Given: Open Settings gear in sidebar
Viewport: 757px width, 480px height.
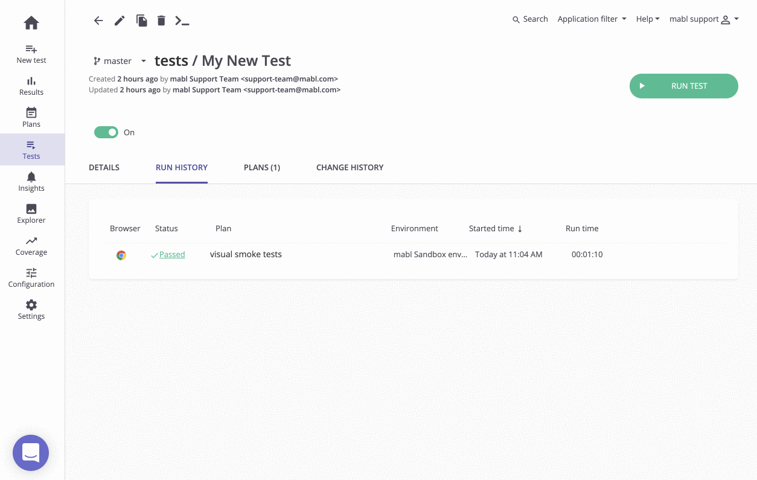Looking at the screenshot, I should tap(31, 310).
